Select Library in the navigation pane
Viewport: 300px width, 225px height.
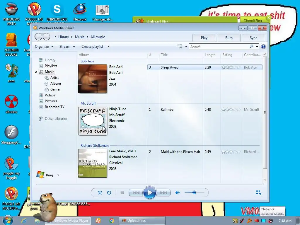tap(50, 60)
